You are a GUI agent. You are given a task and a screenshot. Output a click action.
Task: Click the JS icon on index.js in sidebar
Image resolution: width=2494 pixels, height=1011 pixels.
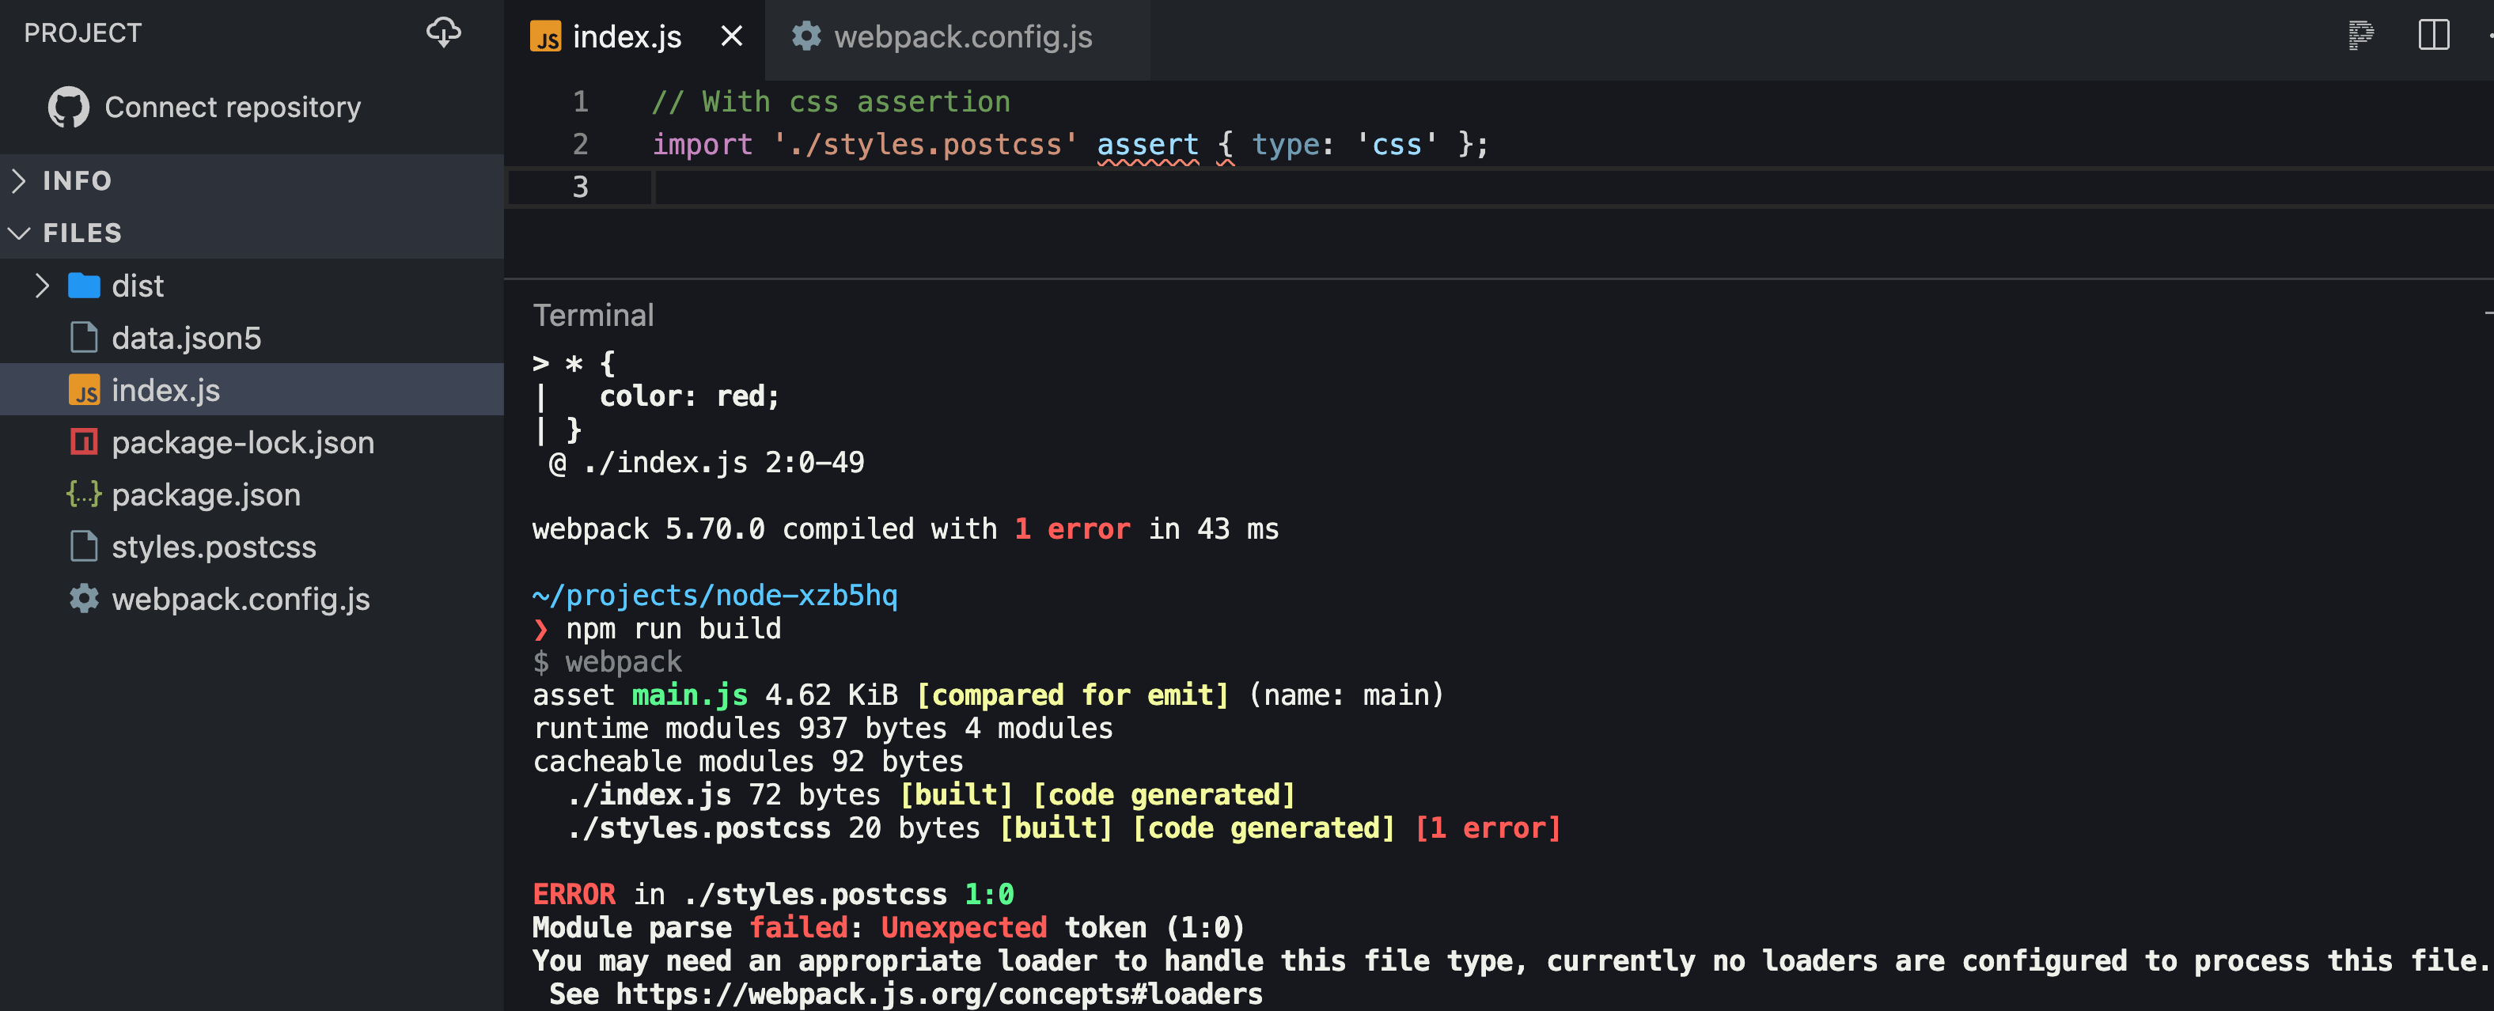(x=85, y=389)
